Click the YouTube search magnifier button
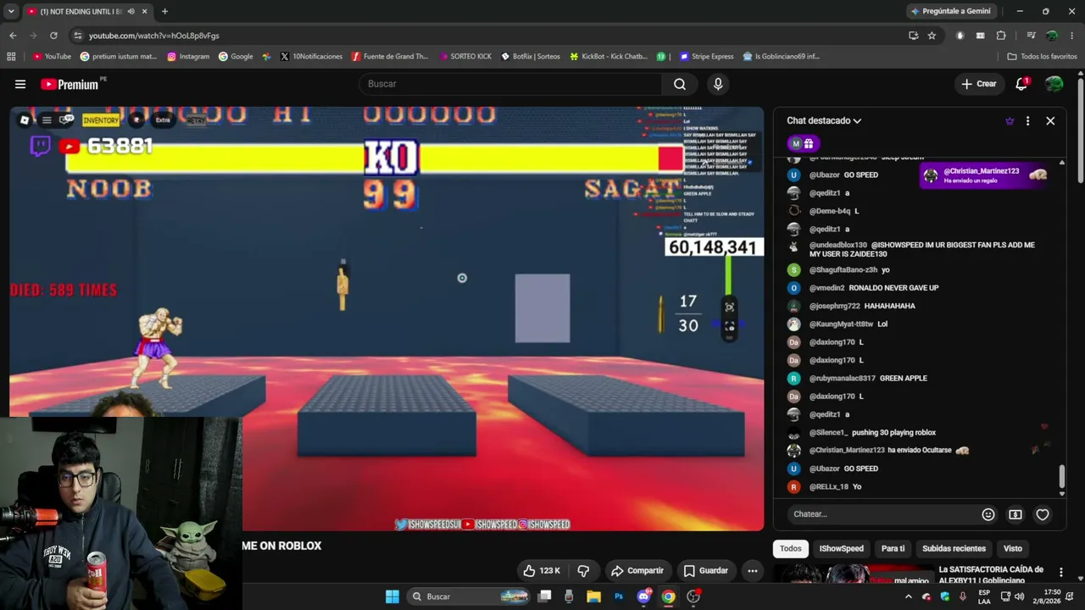Viewport: 1085px width, 610px height. tap(680, 84)
